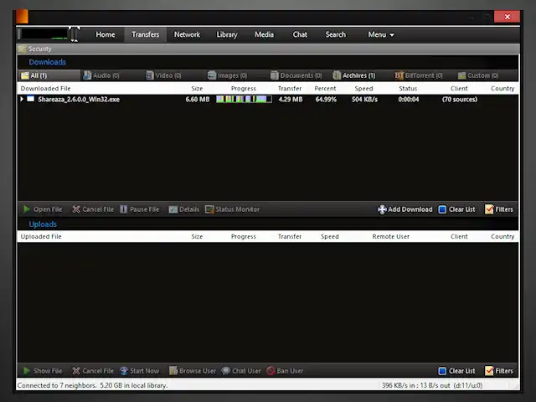Close the Shareaza window

[507, 17]
